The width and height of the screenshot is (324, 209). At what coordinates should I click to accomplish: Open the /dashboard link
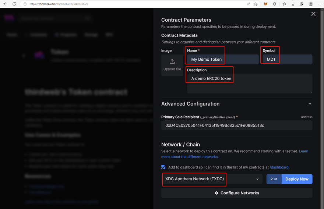pos(279,167)
